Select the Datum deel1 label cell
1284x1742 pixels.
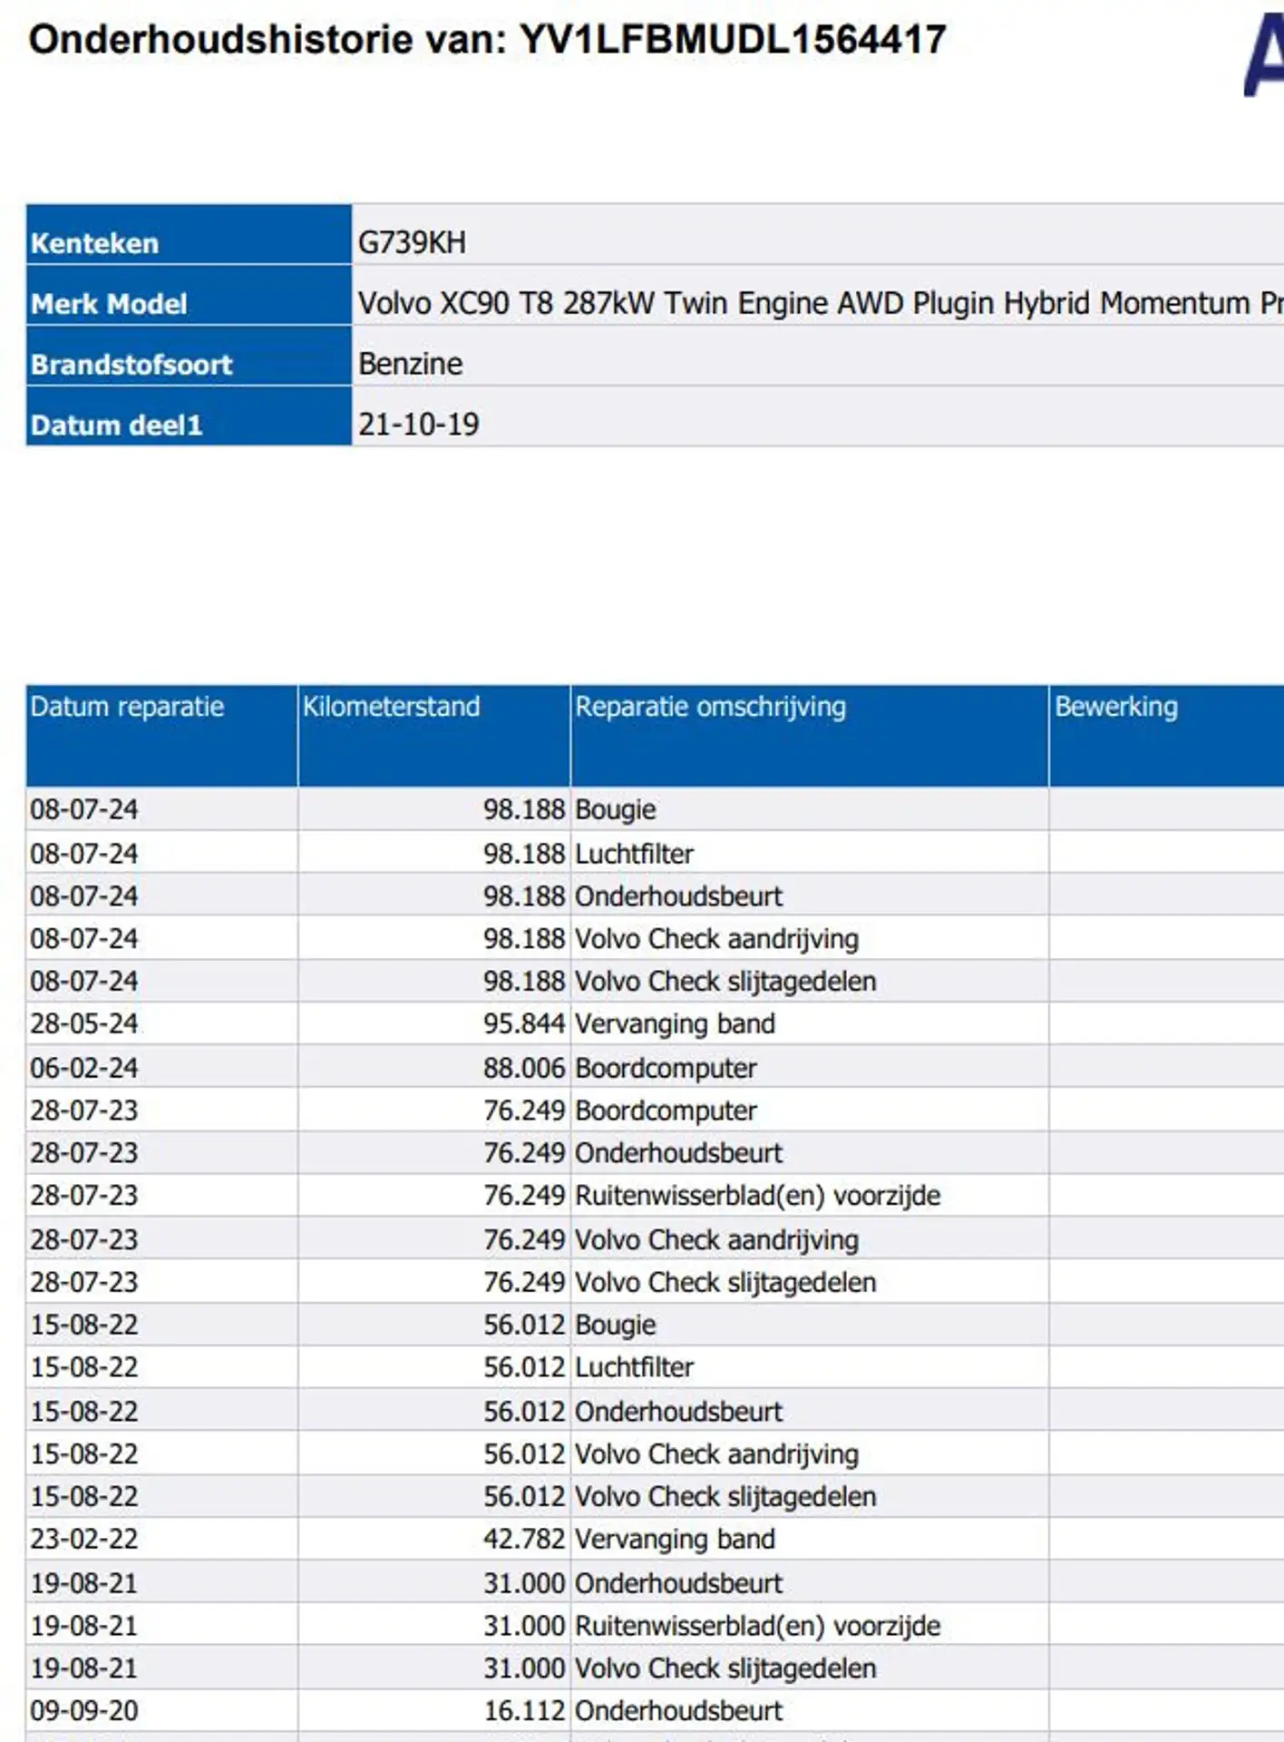pyautogui.click(x=189, y=416)
